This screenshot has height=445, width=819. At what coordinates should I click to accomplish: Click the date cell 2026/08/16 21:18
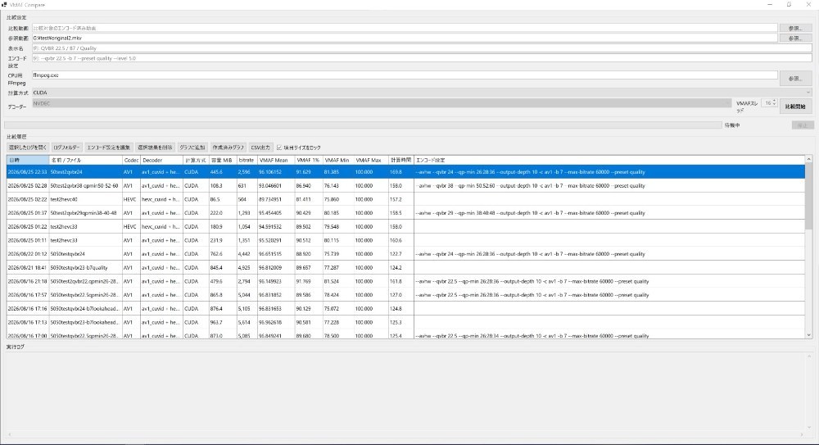pyautogui.click(x=27, y=281)
